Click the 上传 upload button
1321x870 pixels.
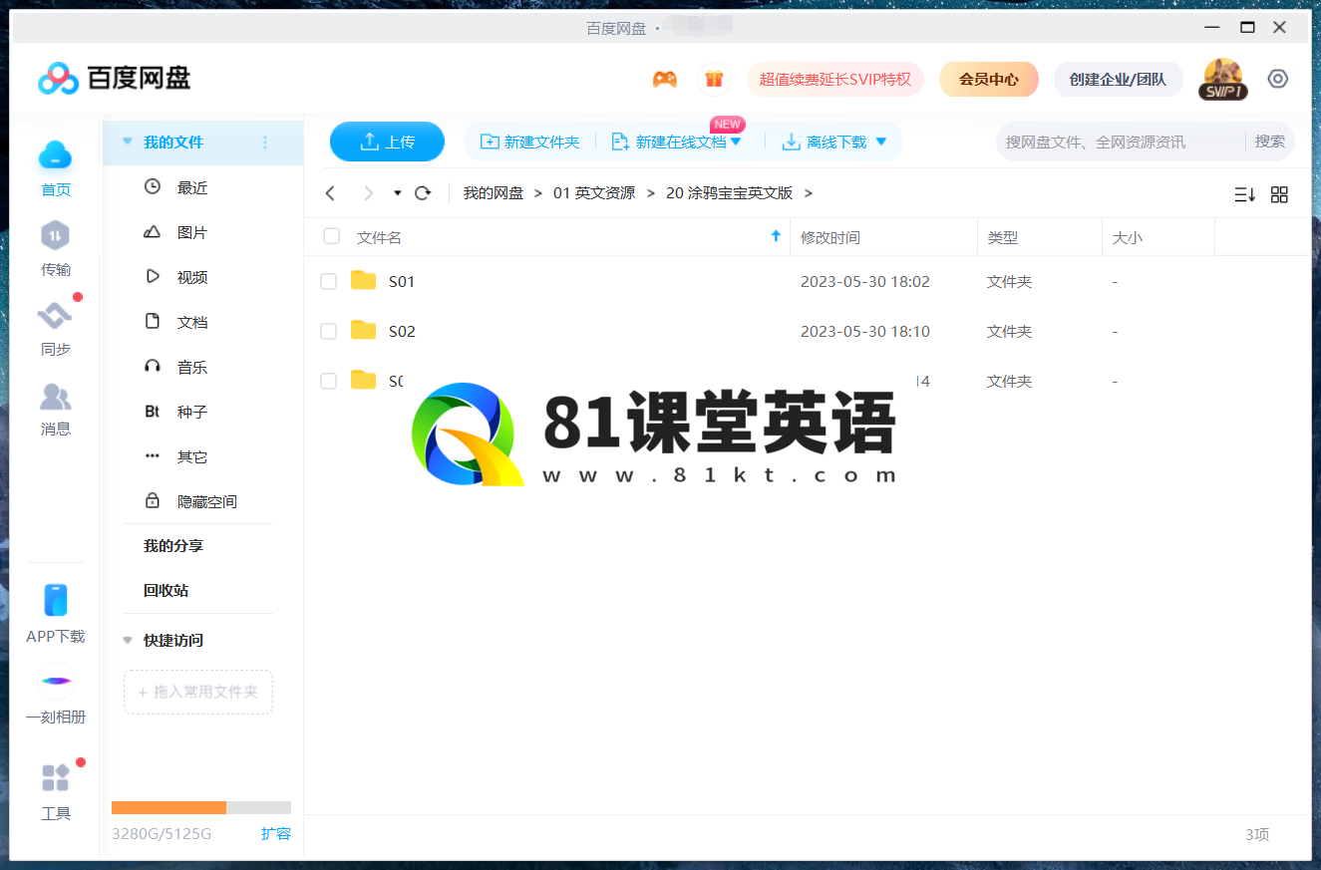coord(387,142)
